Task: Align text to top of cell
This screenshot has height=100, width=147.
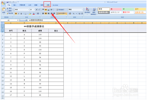Action: pyautogui.click(x=43, y=9)
